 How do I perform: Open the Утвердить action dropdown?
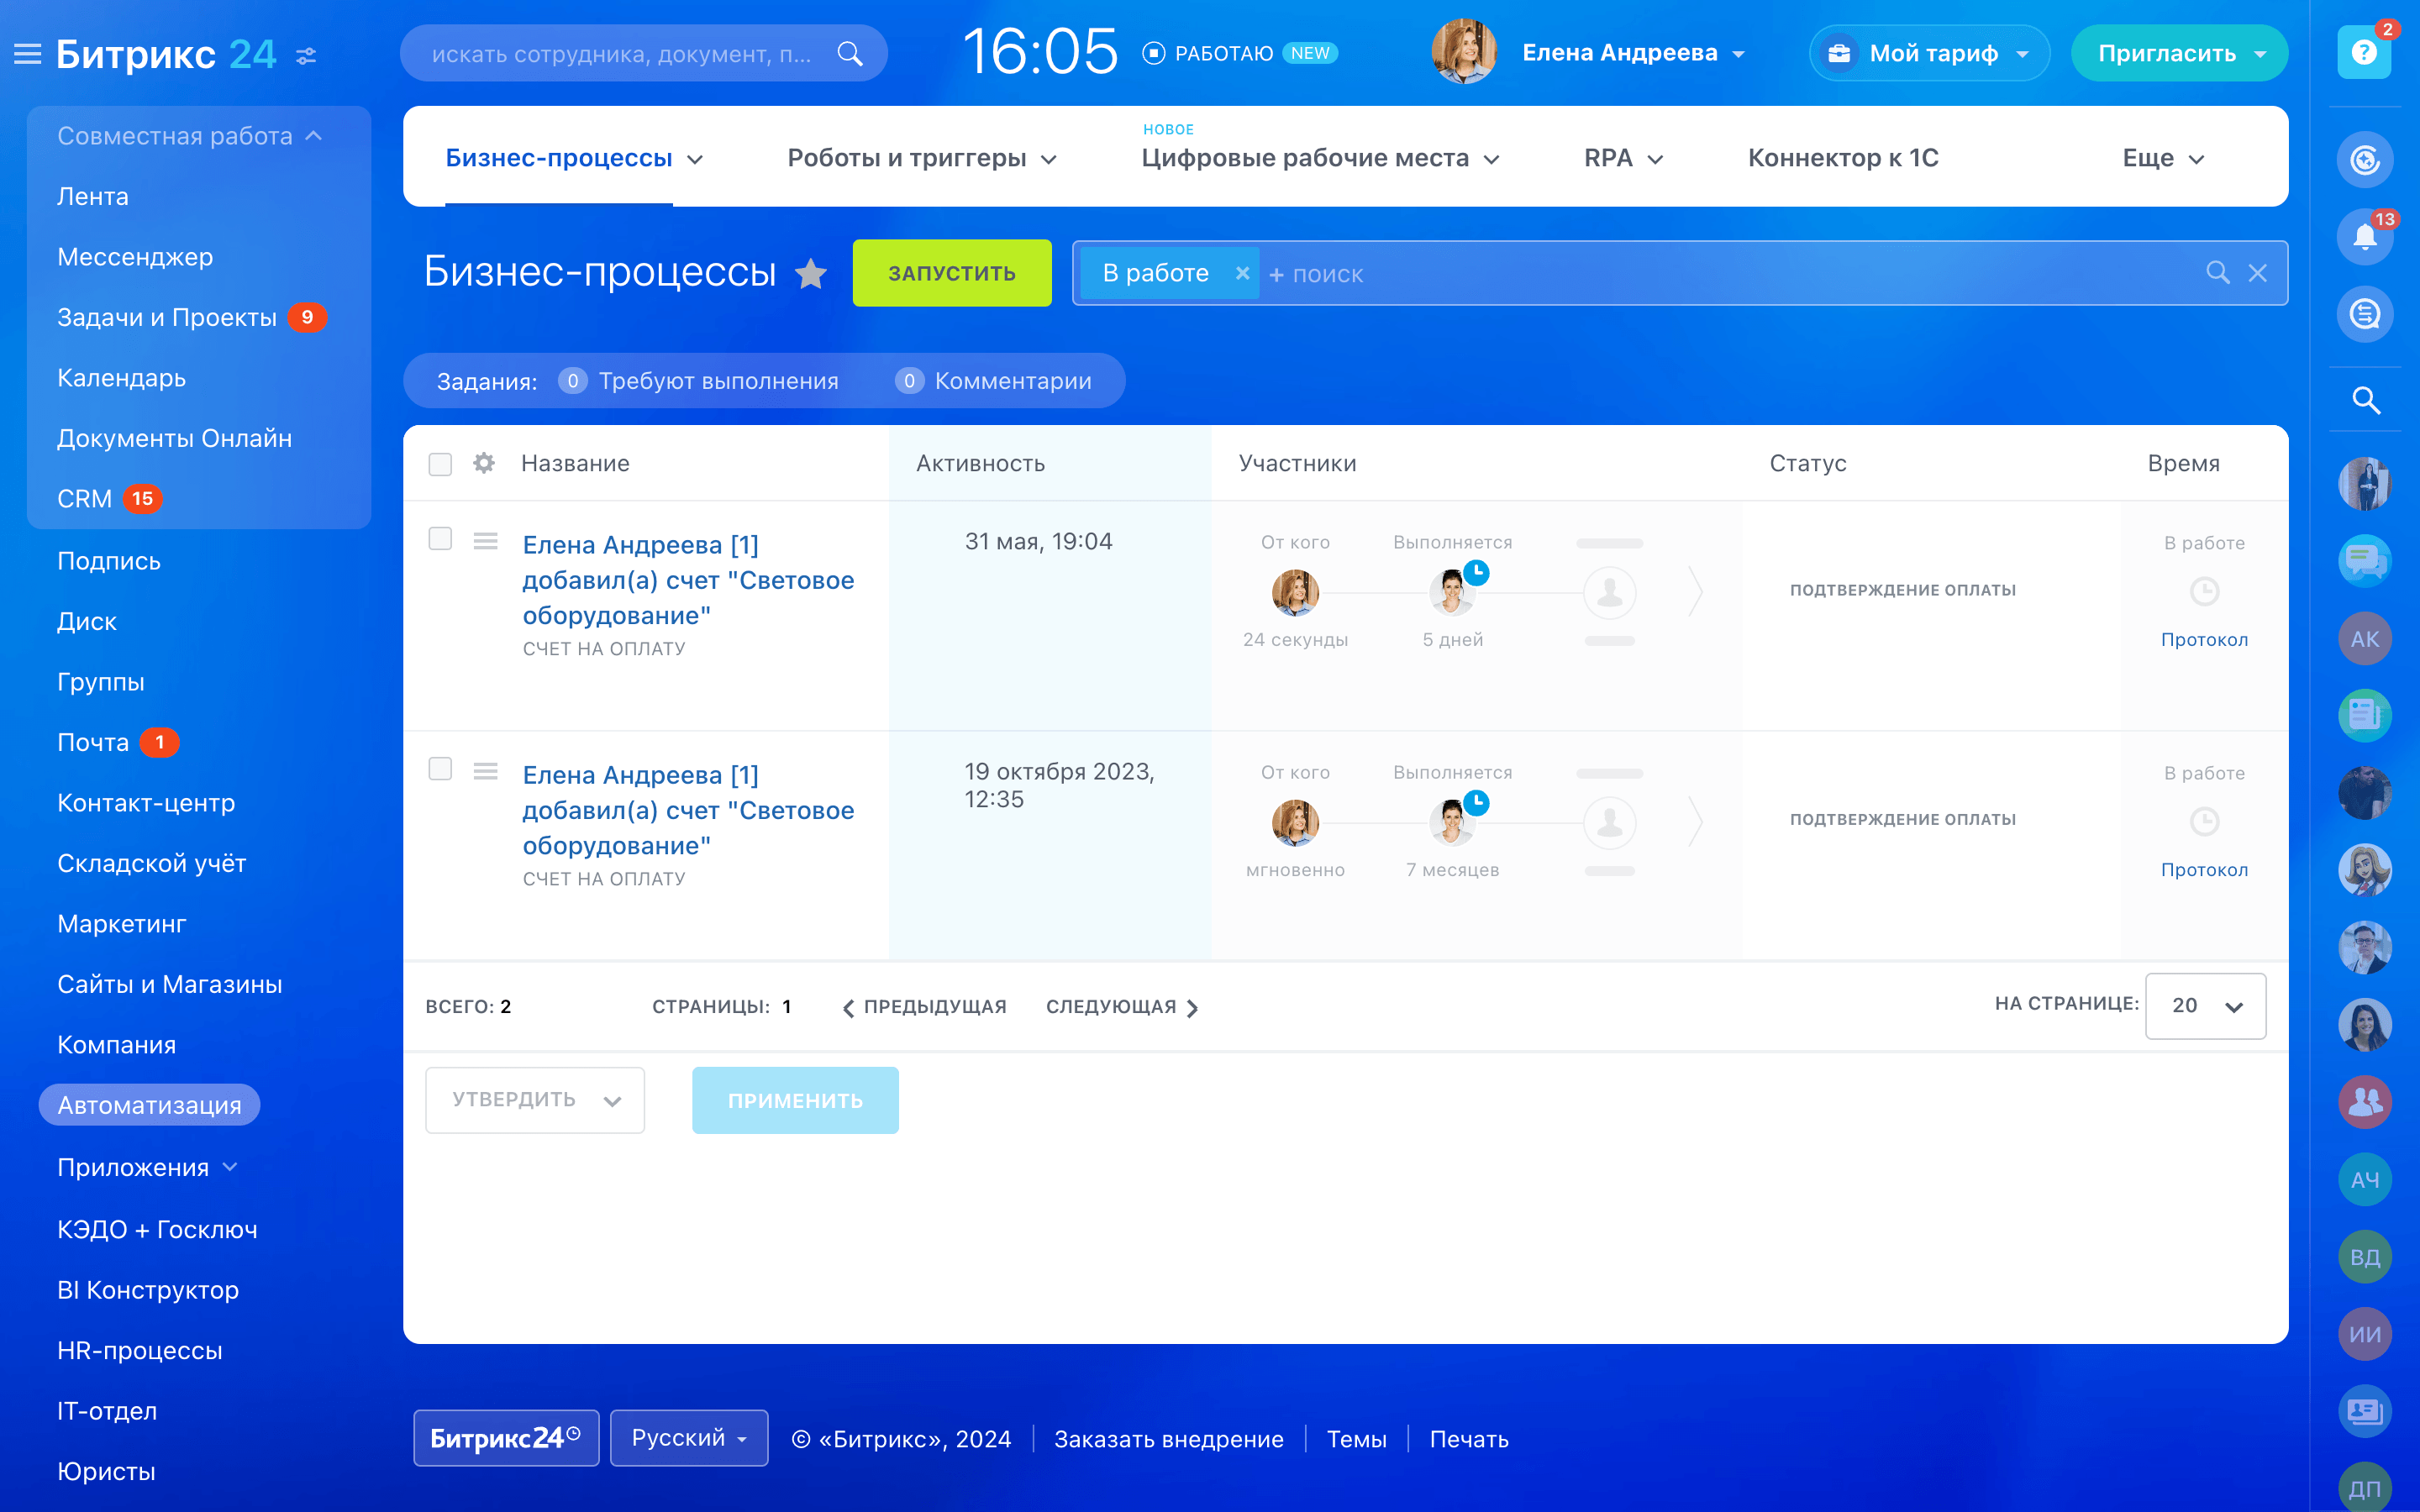pos(535,1100)
